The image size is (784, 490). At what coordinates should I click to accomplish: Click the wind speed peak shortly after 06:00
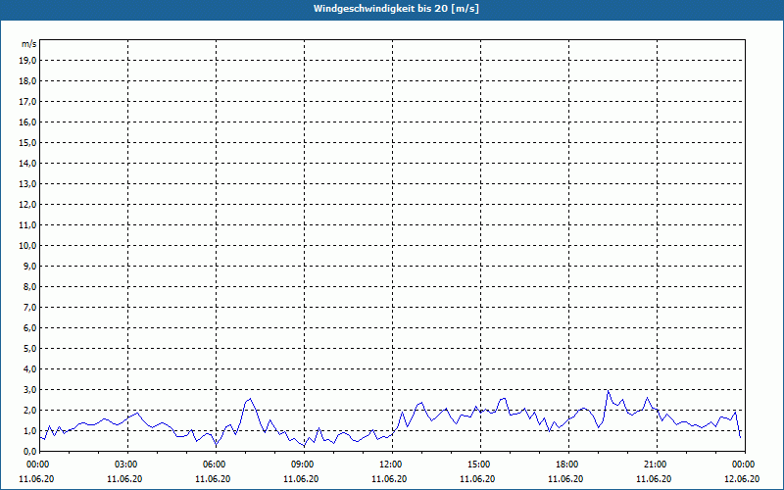click(x=250, y=399)
